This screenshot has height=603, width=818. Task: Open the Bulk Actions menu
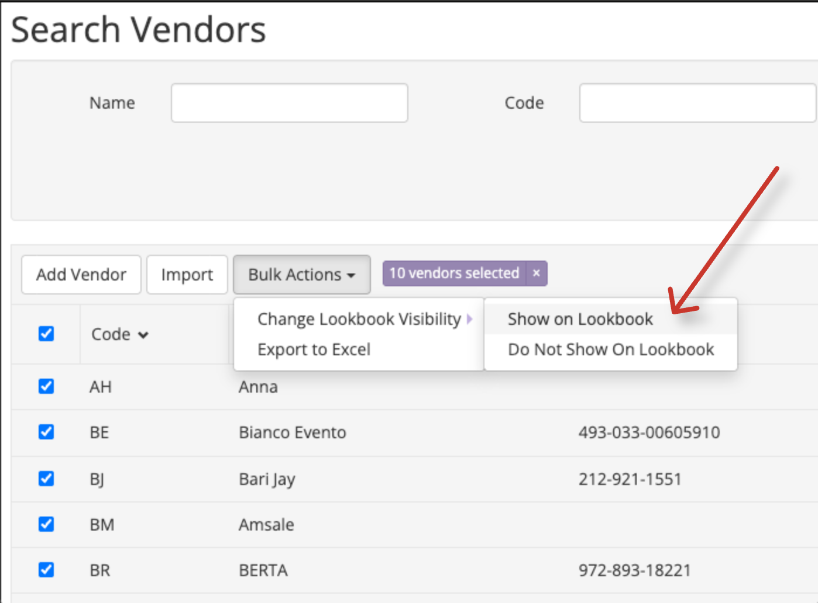click(x=295, y=275)
